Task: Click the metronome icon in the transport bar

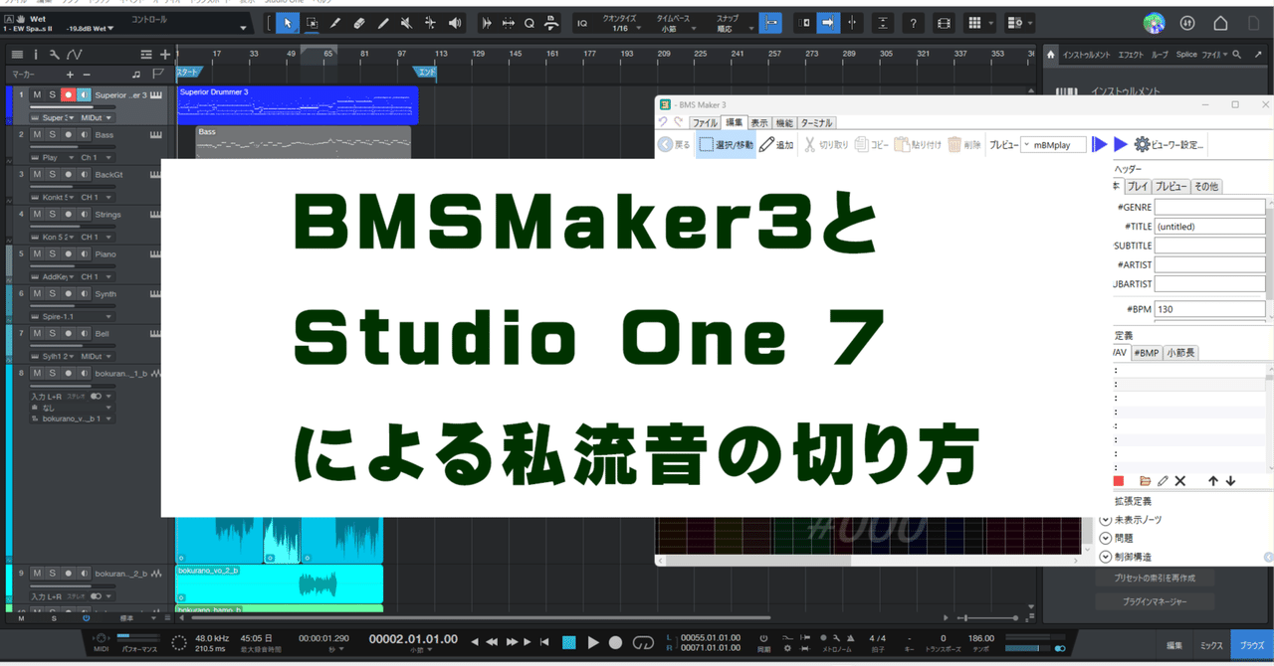Action: 851,638
